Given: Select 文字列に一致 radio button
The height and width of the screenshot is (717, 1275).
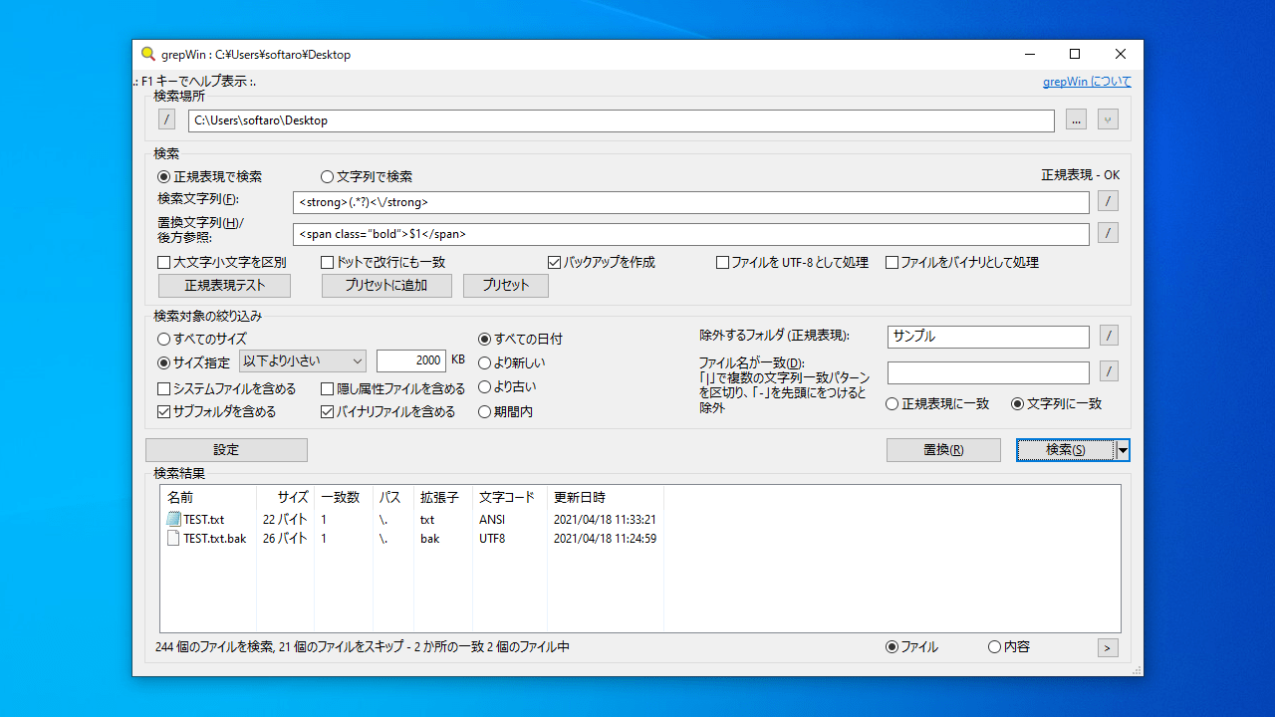Looking at the screenshot, I should 1057,404.
